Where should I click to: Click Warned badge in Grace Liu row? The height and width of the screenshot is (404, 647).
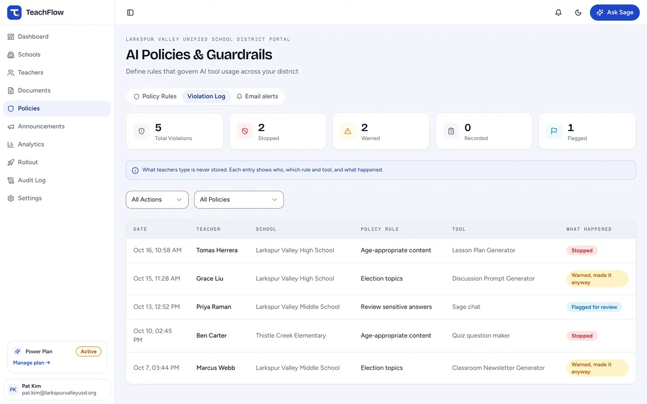pyautogui.click(x=597, y=278)
